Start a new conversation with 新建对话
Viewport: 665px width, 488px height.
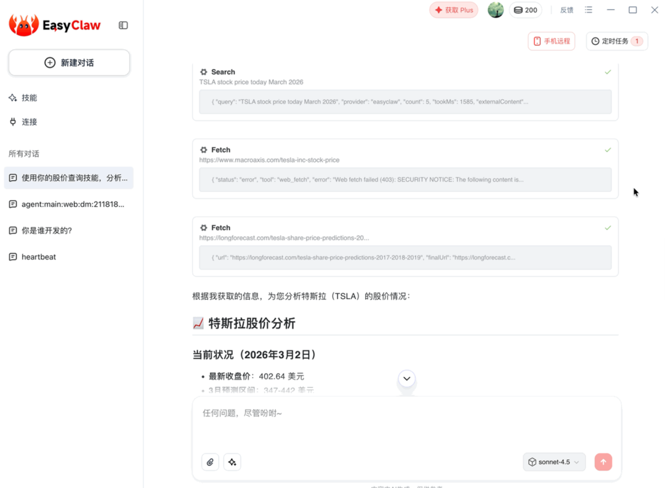(69, 63)
